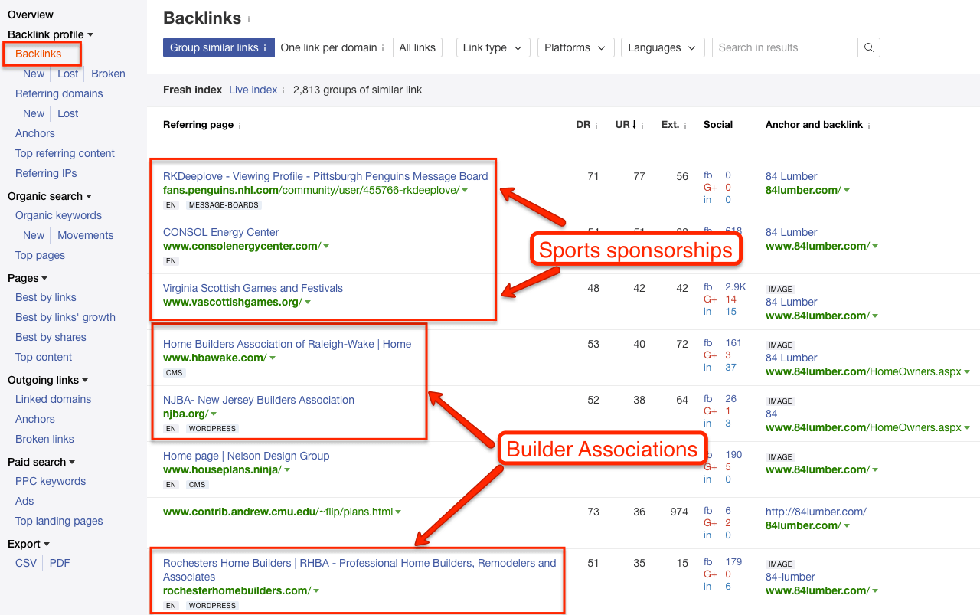Open the CONSOL Energy Center link
The height and width of the screenshot is (615, 980).
click(220, 232)
